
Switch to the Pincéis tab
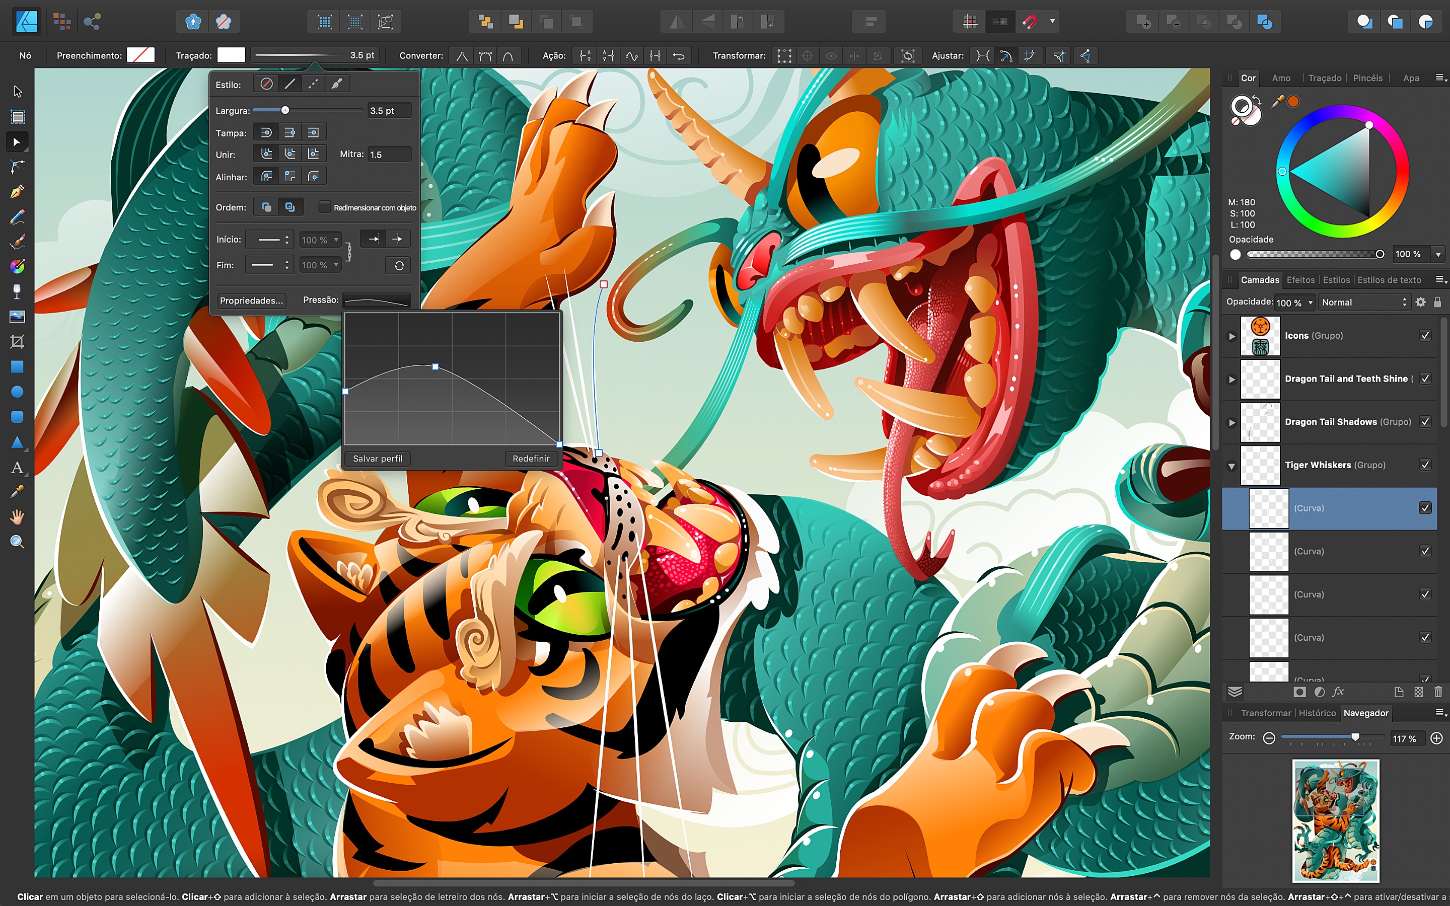1367,78
